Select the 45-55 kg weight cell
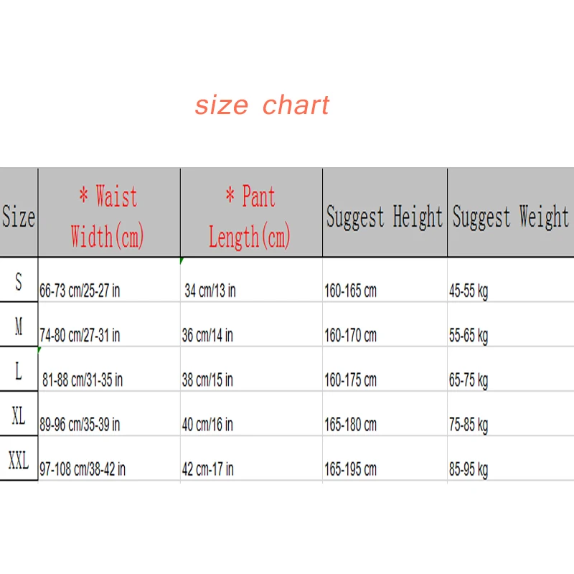The width and height of the screenshot is (574, 574). 469,291
